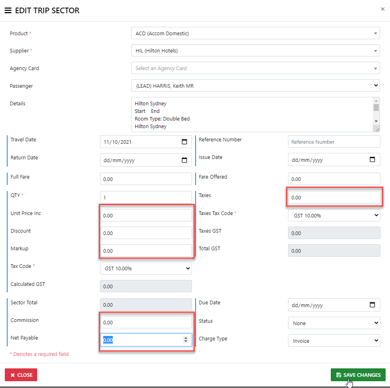
Task: Expand the Passenger dropdown
Action: [x=255, y=86]
